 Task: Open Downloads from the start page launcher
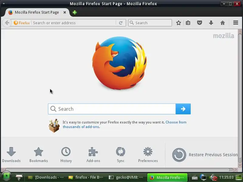[x=11, y=155]
